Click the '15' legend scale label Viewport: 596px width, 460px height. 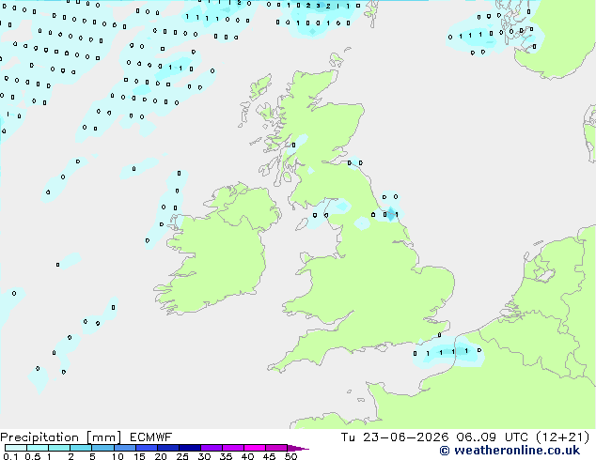click(x=139, y=456)
